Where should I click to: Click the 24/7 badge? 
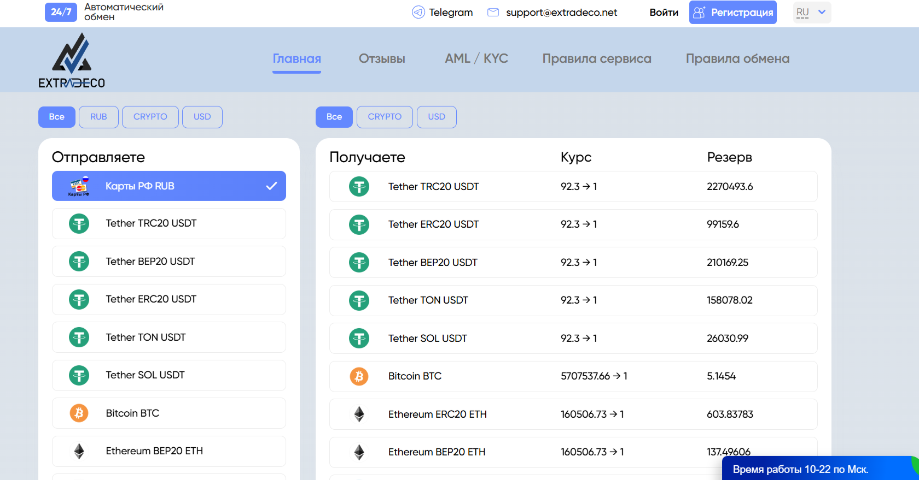pos(61,12)
